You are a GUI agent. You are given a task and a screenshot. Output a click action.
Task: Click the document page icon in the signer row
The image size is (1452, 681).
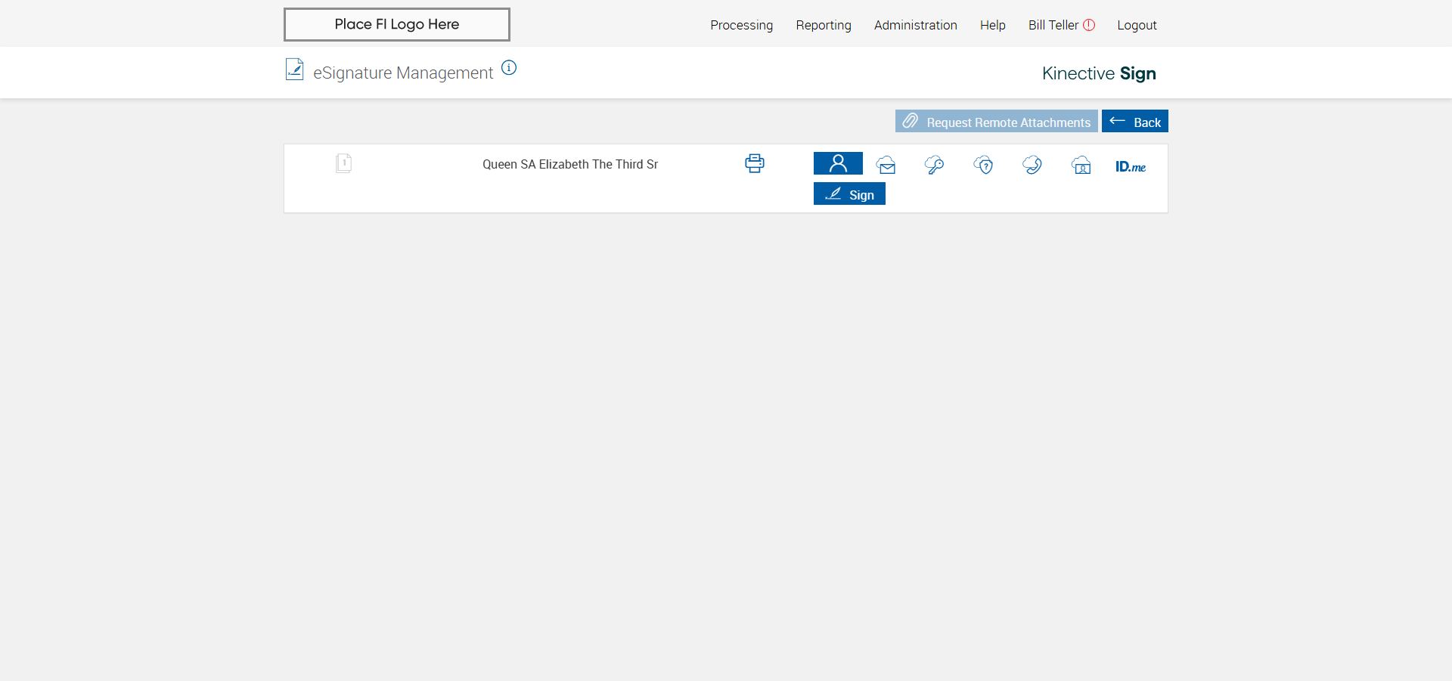(x=344, y=163)
